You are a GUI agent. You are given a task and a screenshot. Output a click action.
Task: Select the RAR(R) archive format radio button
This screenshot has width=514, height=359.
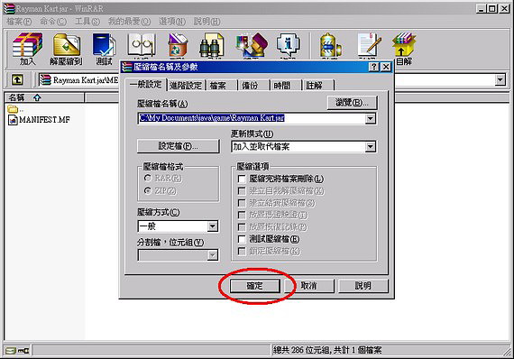pos(148,178)
